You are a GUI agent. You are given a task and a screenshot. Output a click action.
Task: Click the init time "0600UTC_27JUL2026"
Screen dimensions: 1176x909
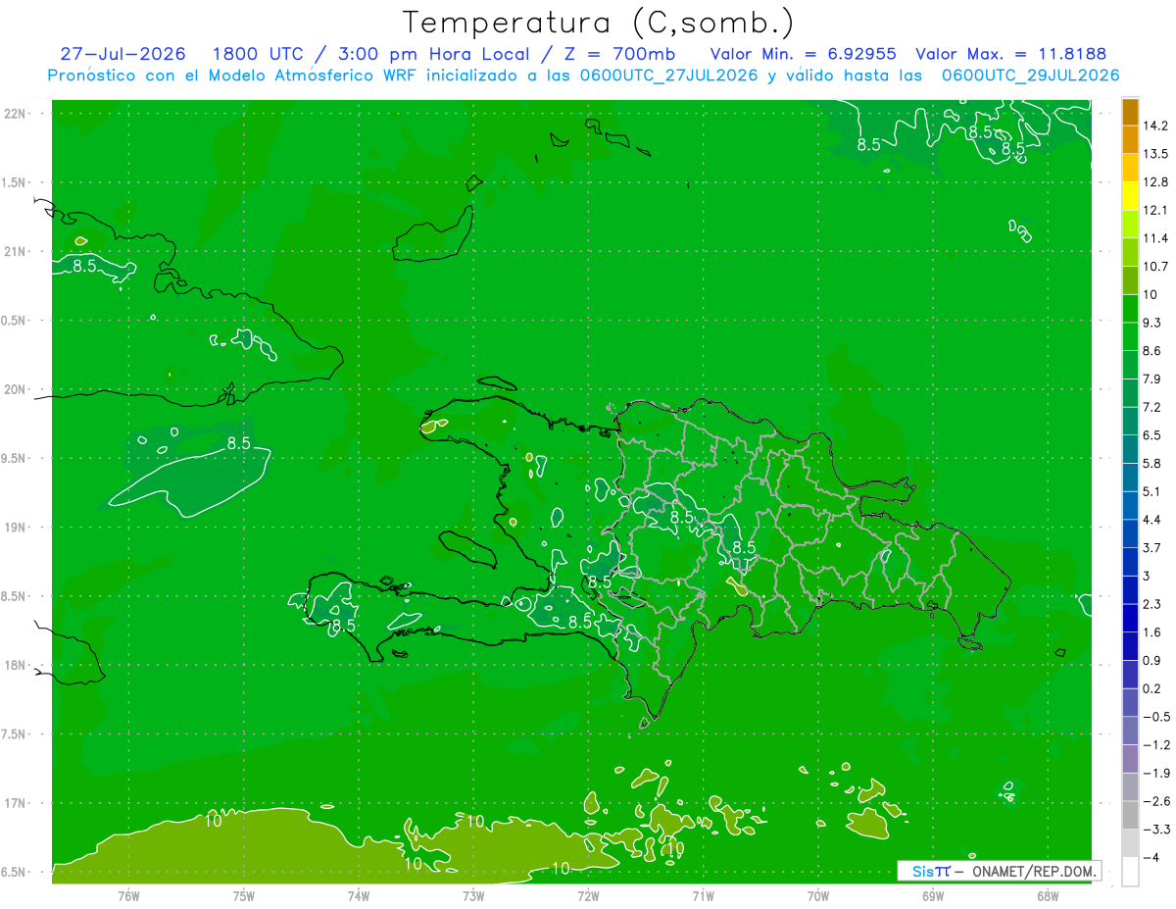(669, 76)
